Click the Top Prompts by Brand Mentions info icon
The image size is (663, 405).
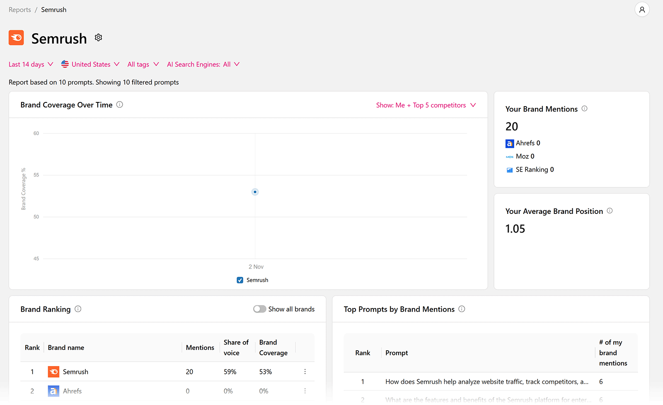462,309
